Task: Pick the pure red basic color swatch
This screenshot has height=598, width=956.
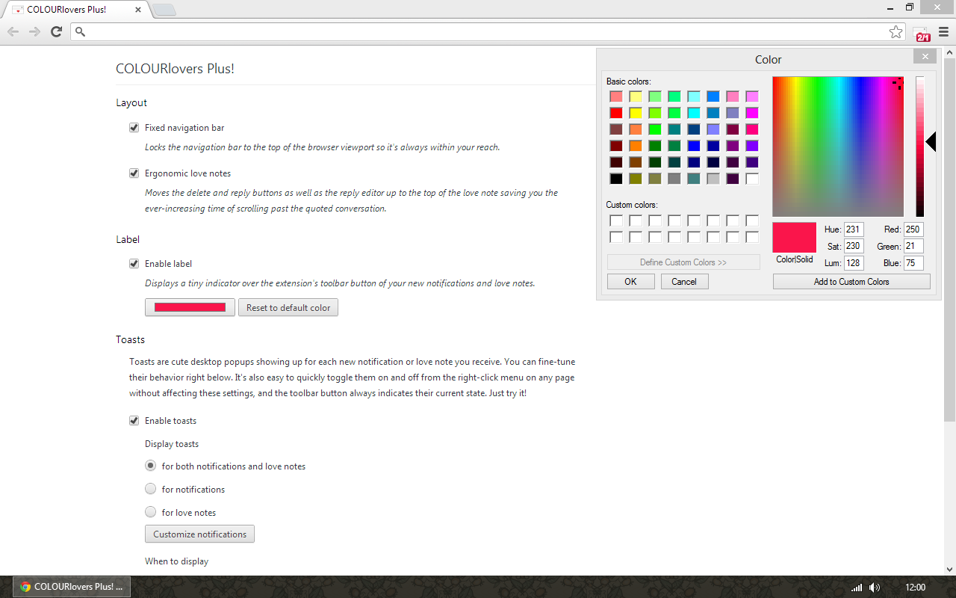Action: point(616,113)
